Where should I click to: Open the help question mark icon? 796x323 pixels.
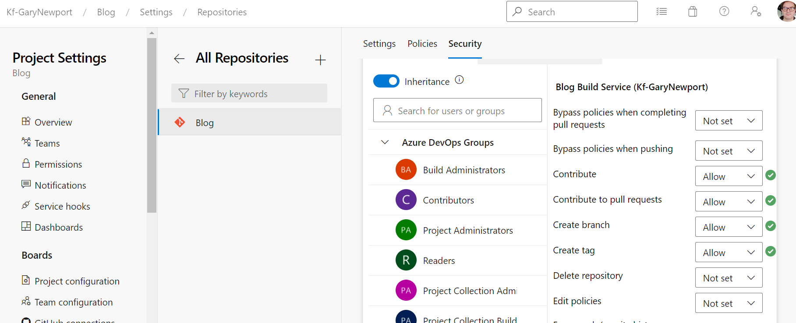coord(724,12)
